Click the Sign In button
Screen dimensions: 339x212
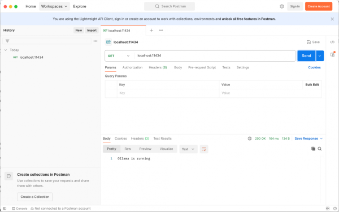pyautogui.click(x=295, y=6)
